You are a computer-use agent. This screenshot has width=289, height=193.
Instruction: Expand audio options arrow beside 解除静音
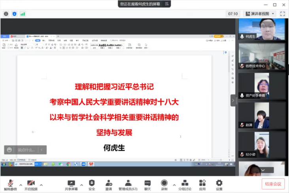coord(21,185)
